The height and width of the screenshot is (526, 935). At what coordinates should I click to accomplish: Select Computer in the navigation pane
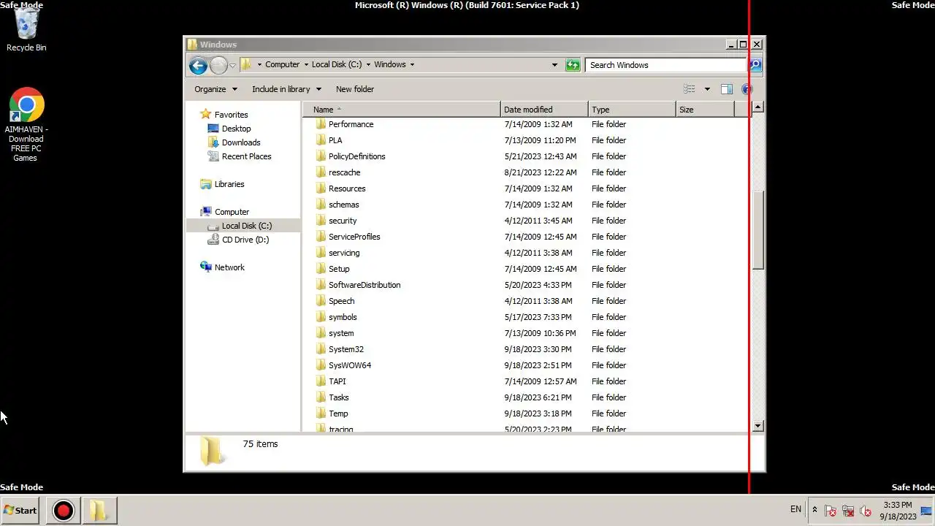(x=232, y=212)
